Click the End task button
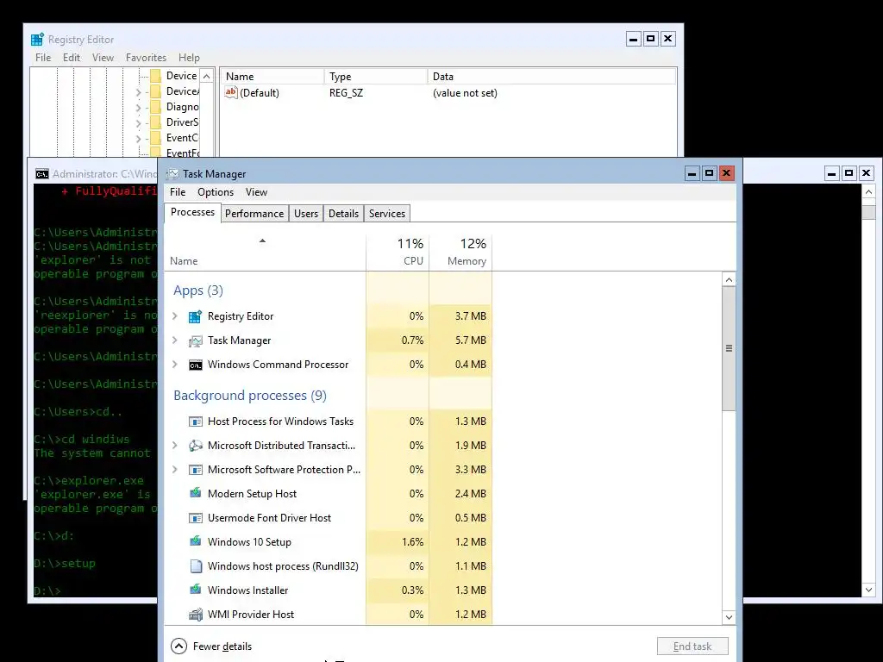The height and width of the screenshot is (662, 883). point(692,646)
